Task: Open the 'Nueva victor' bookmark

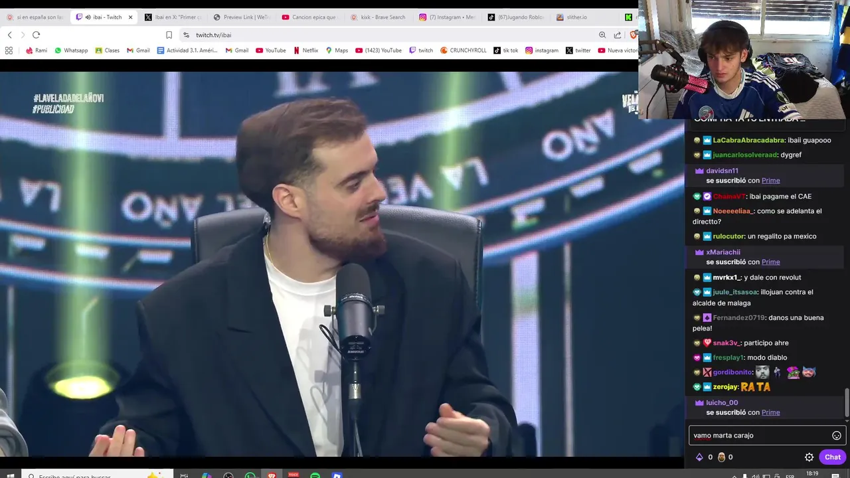Action: click(618, 50)
